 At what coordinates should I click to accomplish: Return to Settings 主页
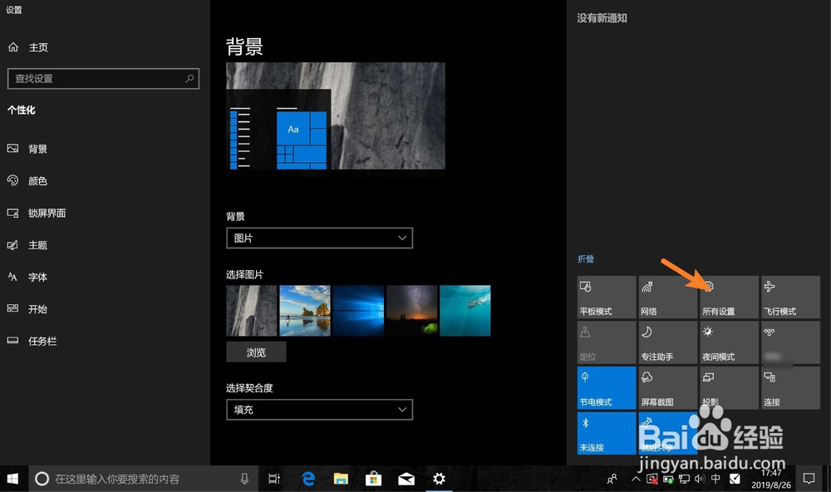[x=33, y=47]
